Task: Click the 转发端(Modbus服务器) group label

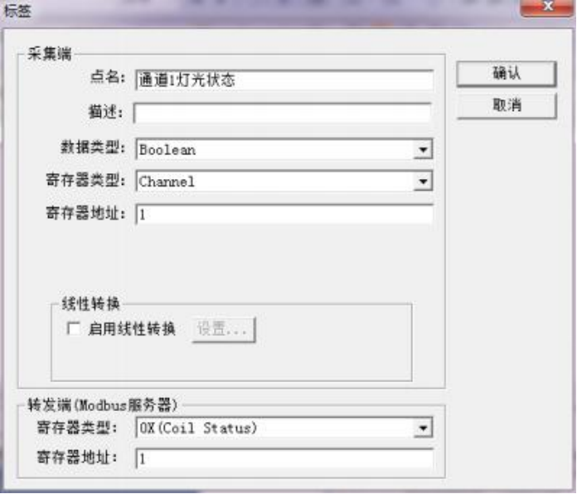Action: click(x=103, y=405)
